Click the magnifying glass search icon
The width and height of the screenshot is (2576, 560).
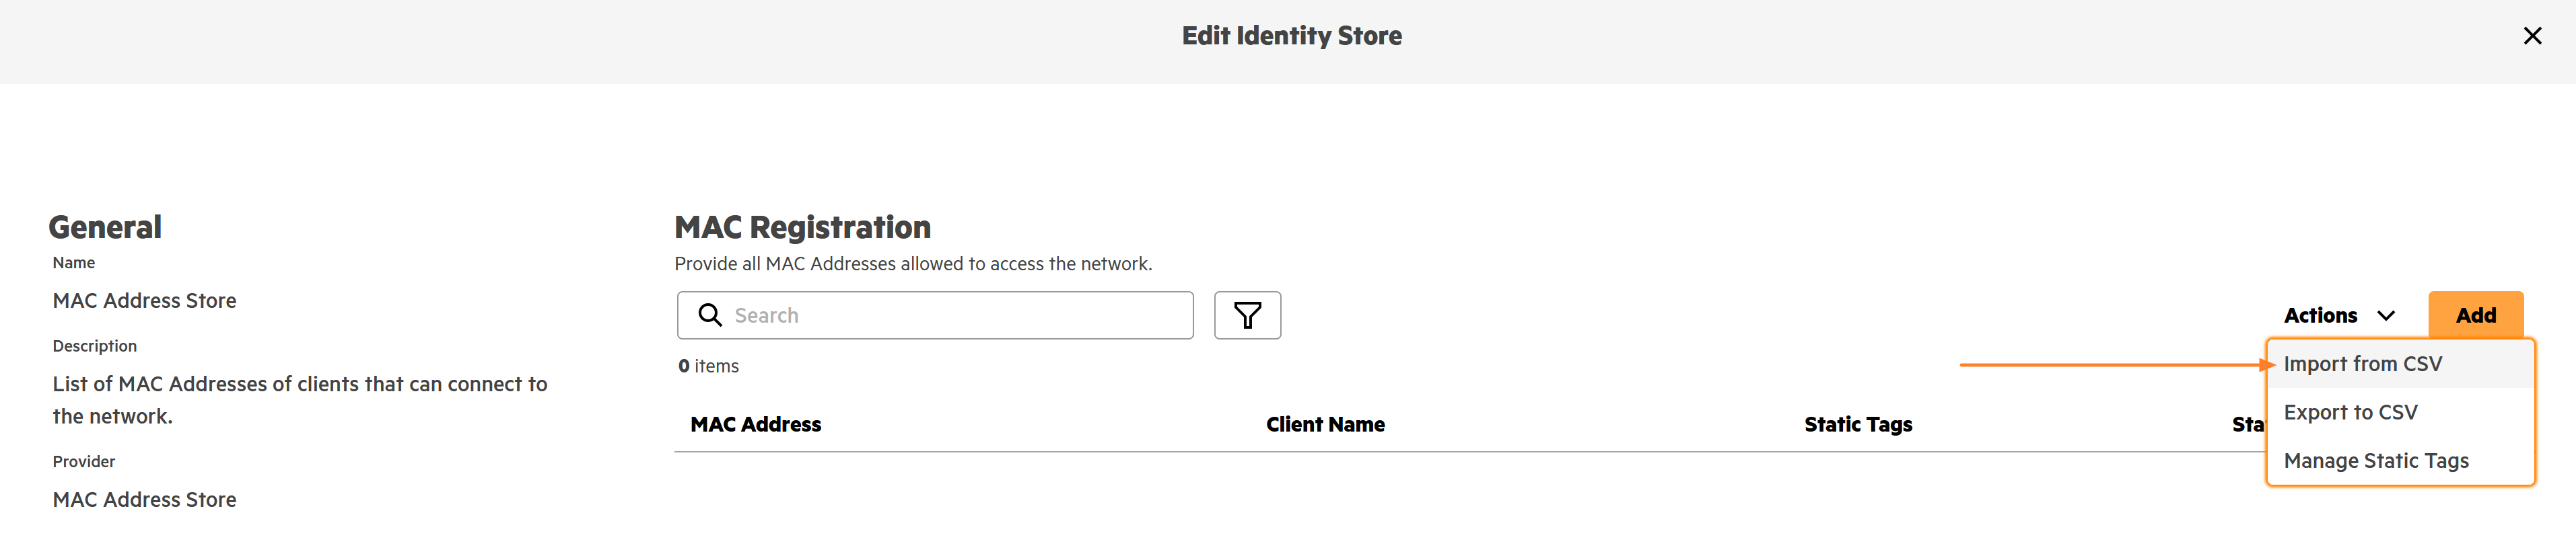(710, 315)
